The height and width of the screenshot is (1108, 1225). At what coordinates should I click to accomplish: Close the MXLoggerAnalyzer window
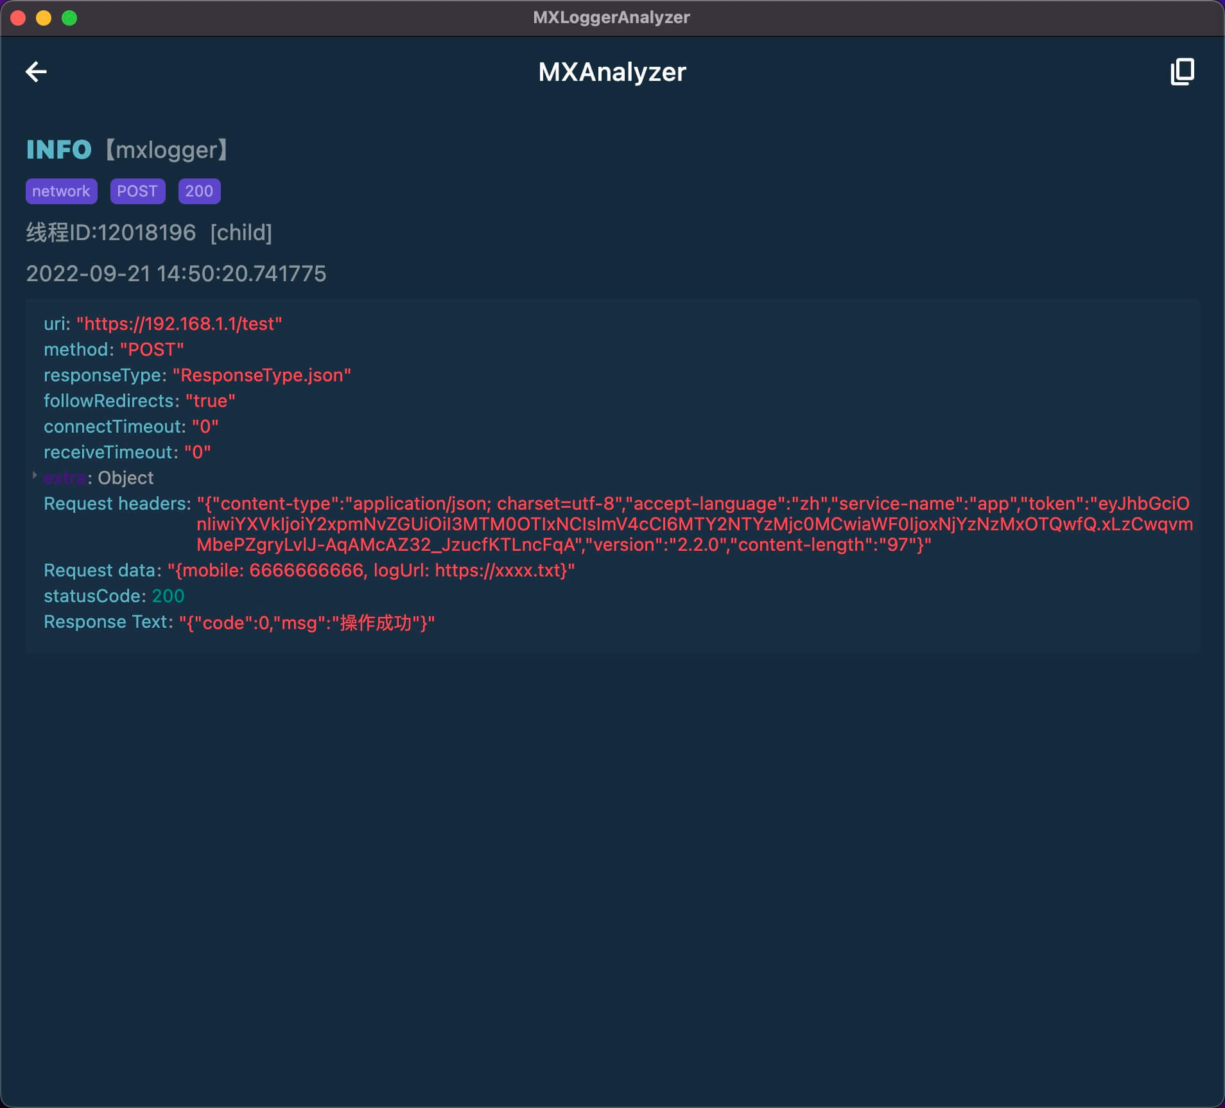(x=18, y=18)
